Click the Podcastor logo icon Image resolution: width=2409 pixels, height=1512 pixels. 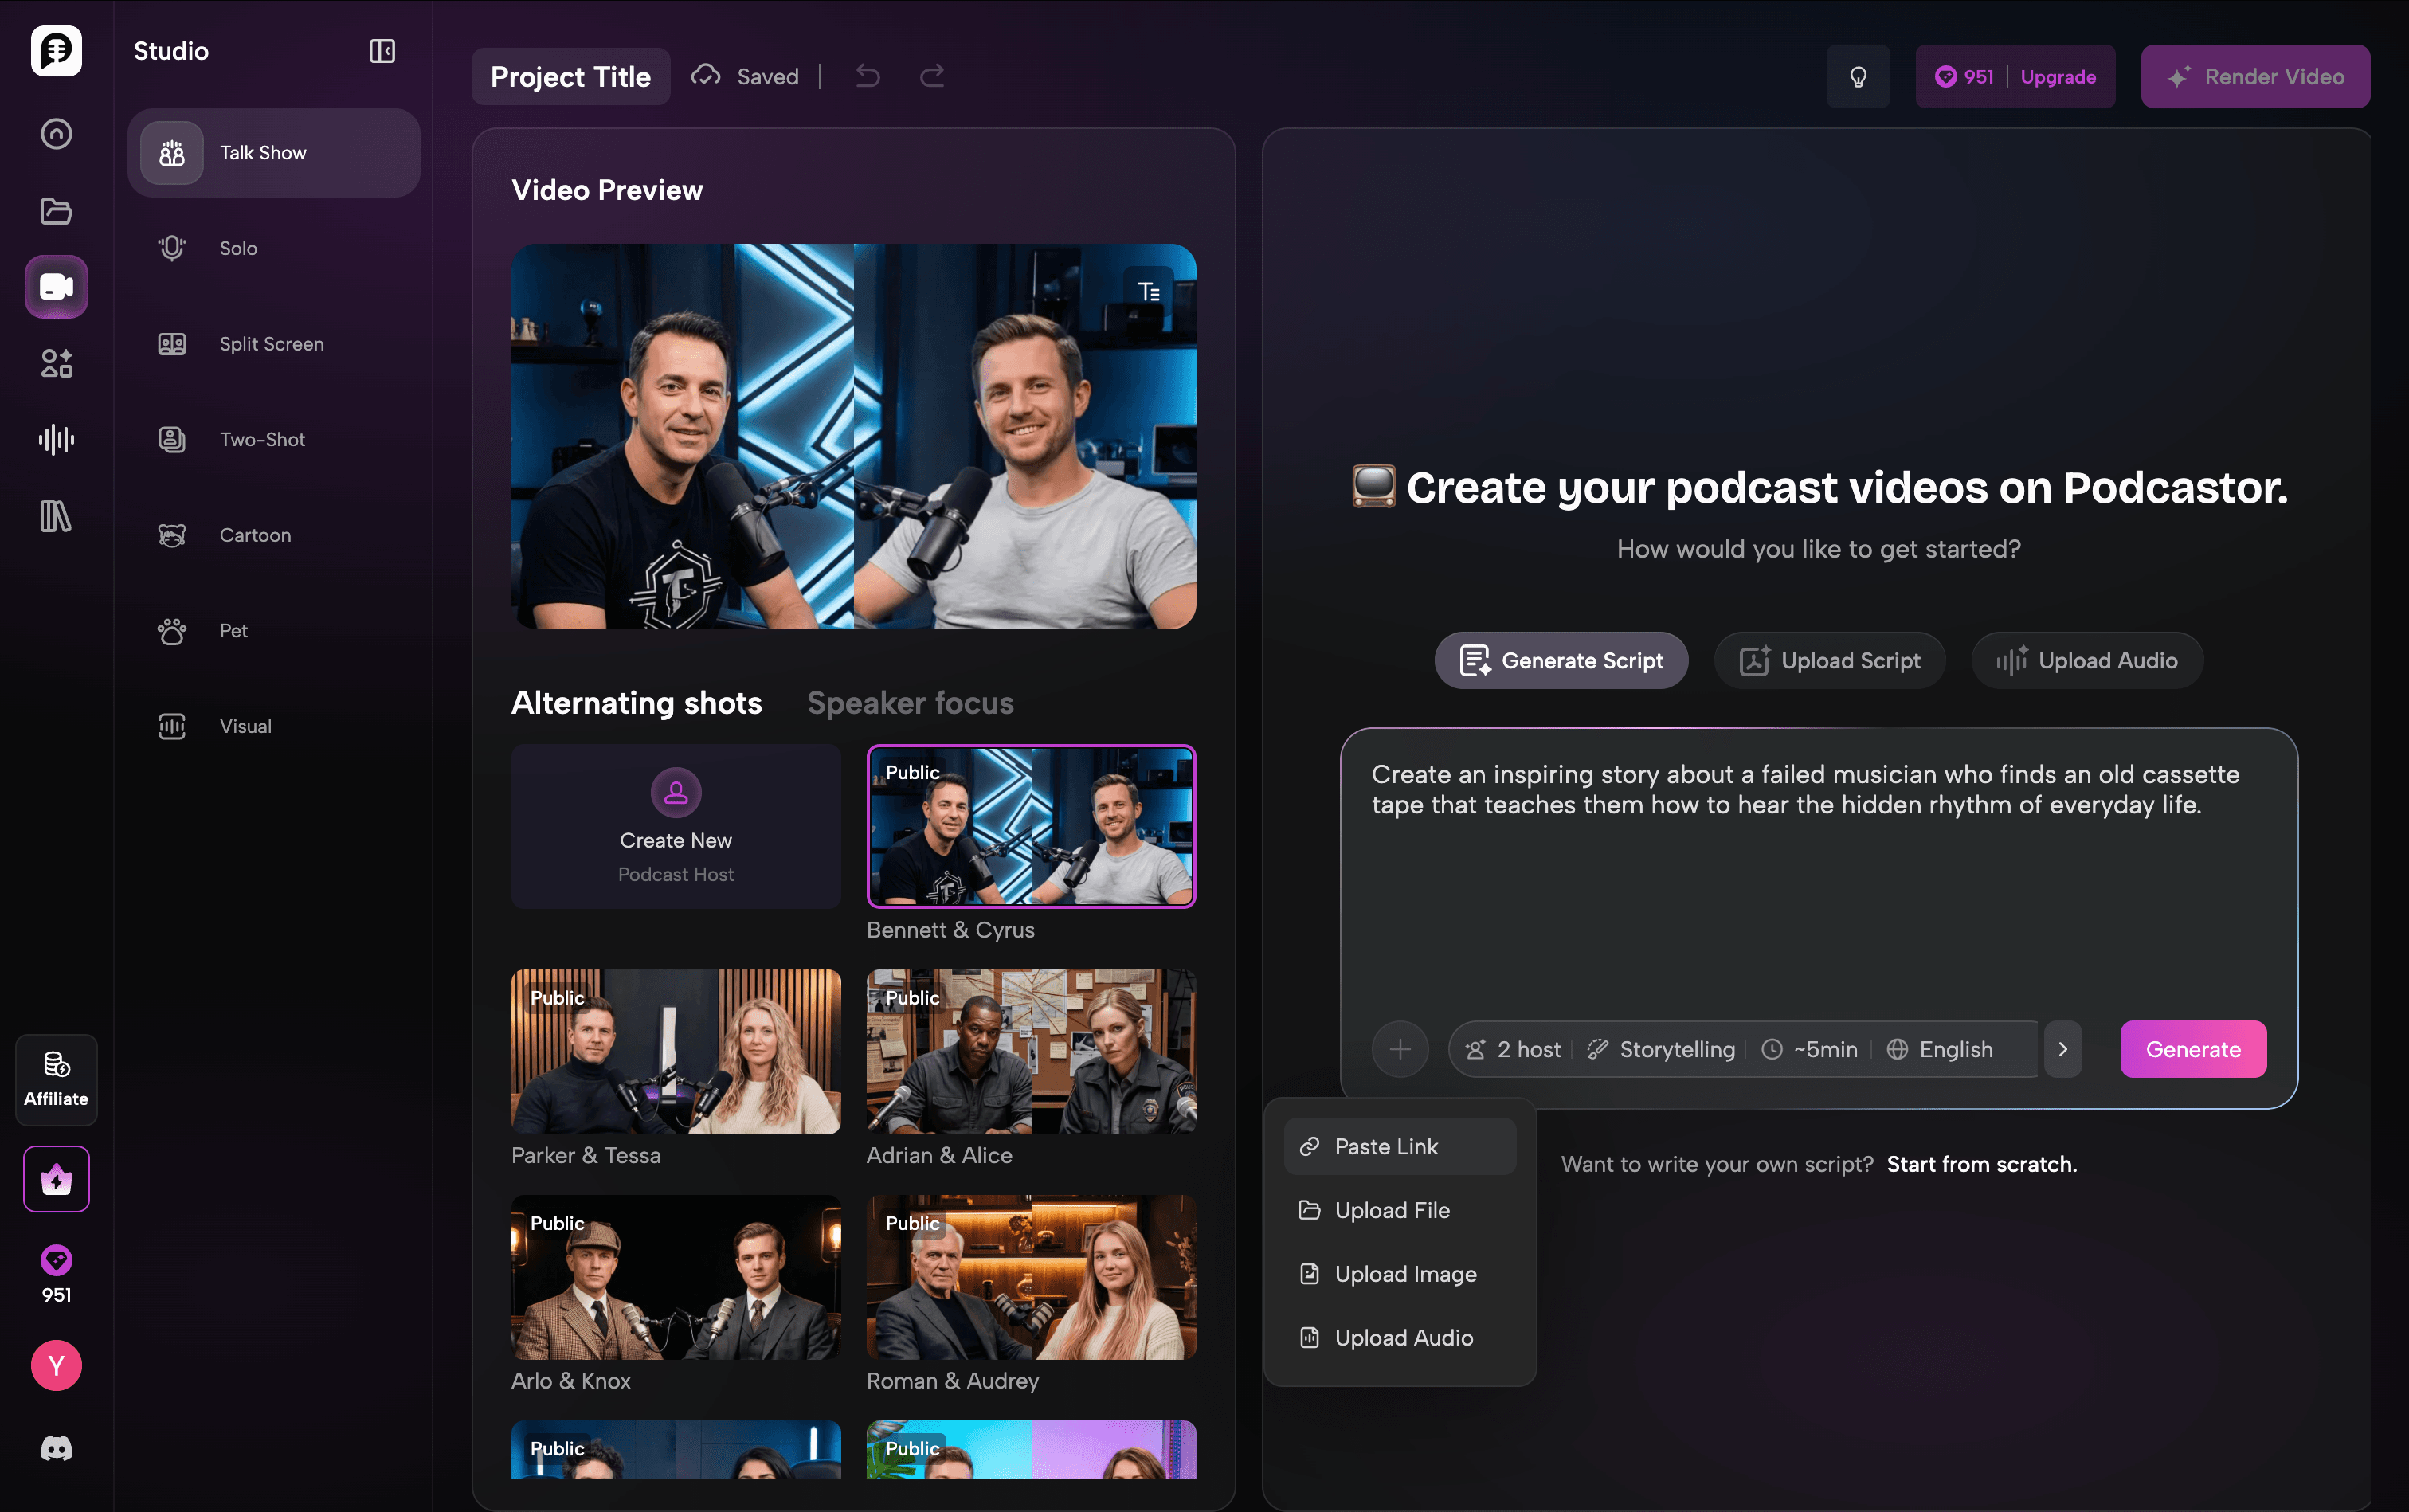click(56, 50)
